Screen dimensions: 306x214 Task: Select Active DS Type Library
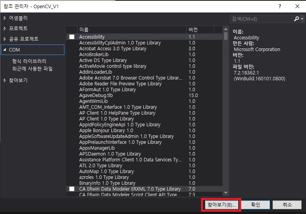pyautogui.click(x=144, y=60)
